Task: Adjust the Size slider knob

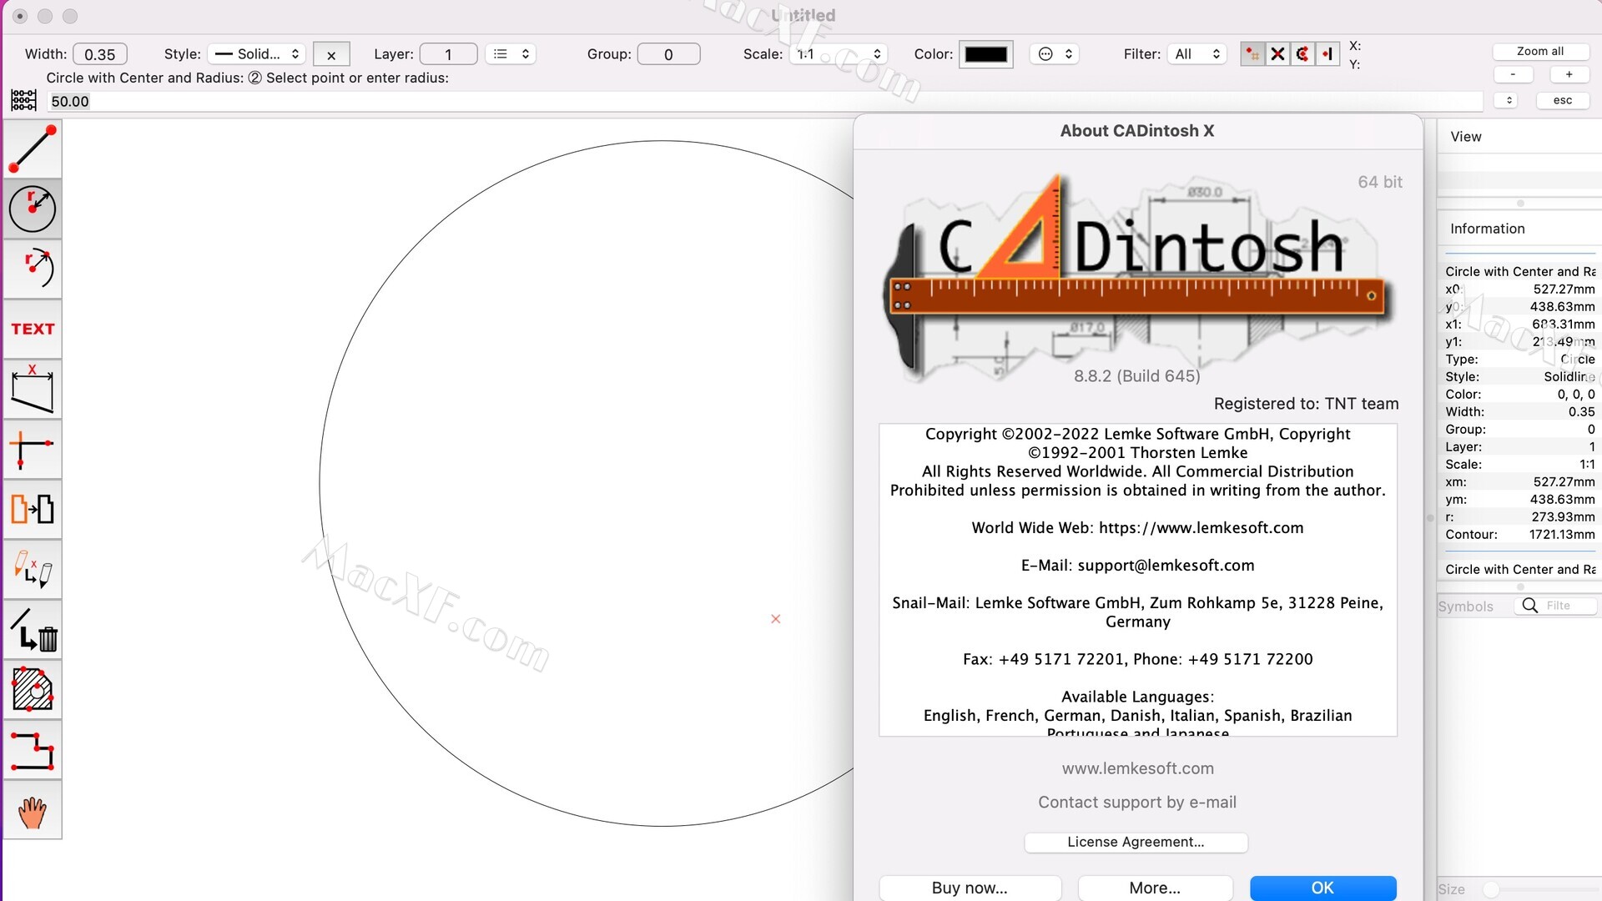Action: point(1491,889)
